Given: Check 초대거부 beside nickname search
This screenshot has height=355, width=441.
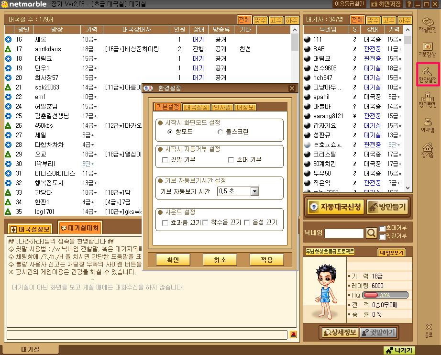Looking at the screenshot, I should (x=382, y=228).
